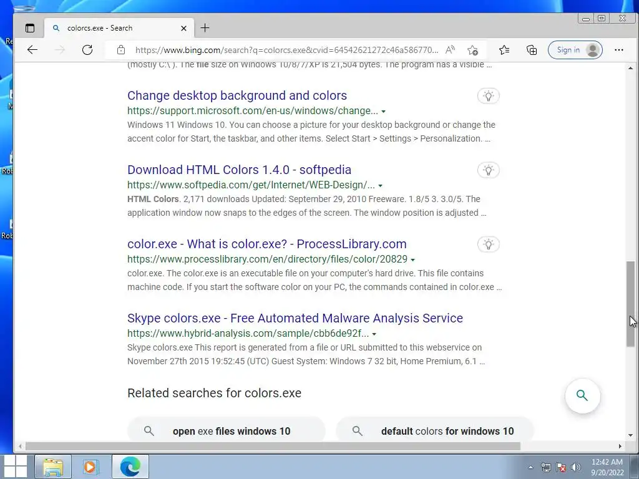Search 'default colors for windows 10'
The width and height of the screenshot is (639, 479).
coord(435,429)
